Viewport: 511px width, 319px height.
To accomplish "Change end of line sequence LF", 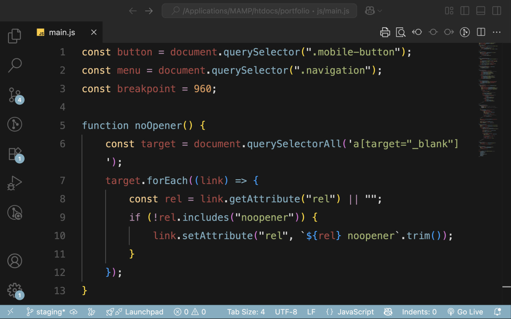I will (x=311, y=312).
